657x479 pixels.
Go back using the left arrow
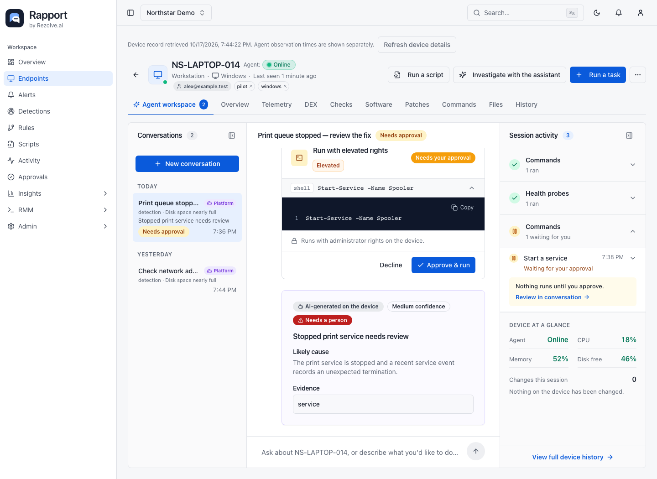pyautogui.click(x=136, y=75)
